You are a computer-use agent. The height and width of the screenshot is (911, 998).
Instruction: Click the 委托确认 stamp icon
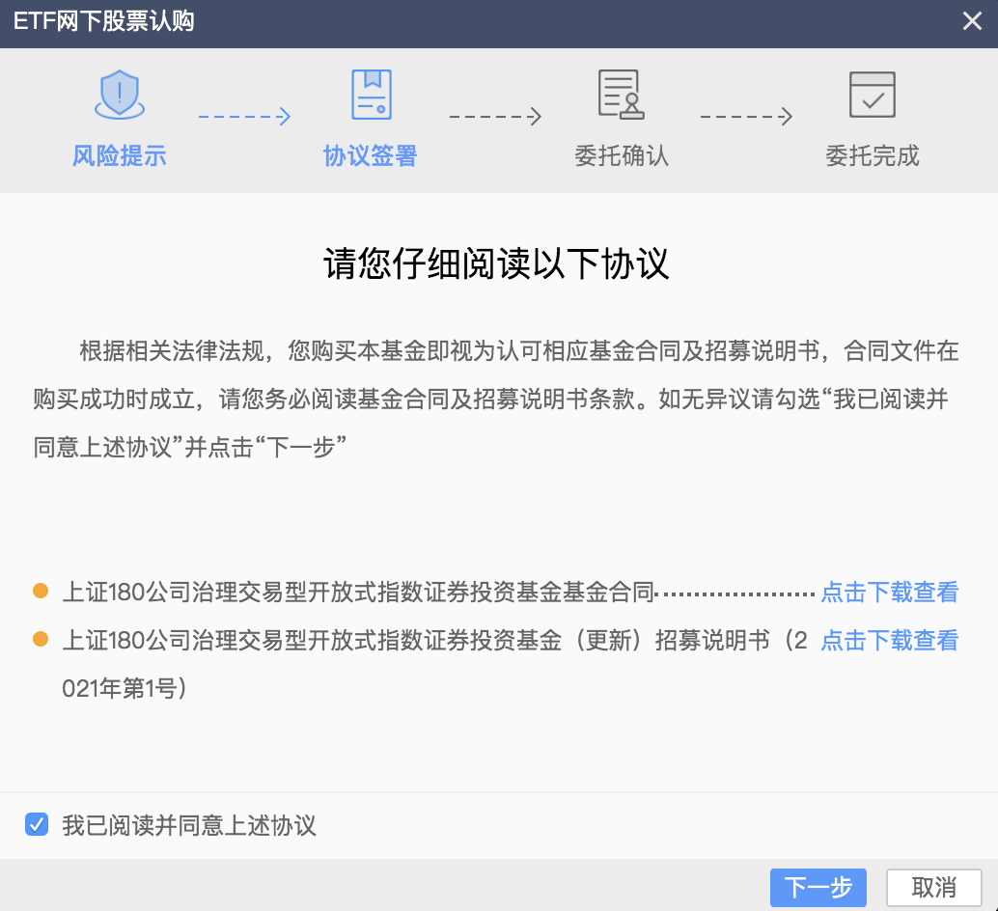(x=621, y=94)
